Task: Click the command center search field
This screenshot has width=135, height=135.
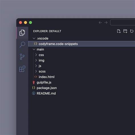Action: tap(122, 22)
